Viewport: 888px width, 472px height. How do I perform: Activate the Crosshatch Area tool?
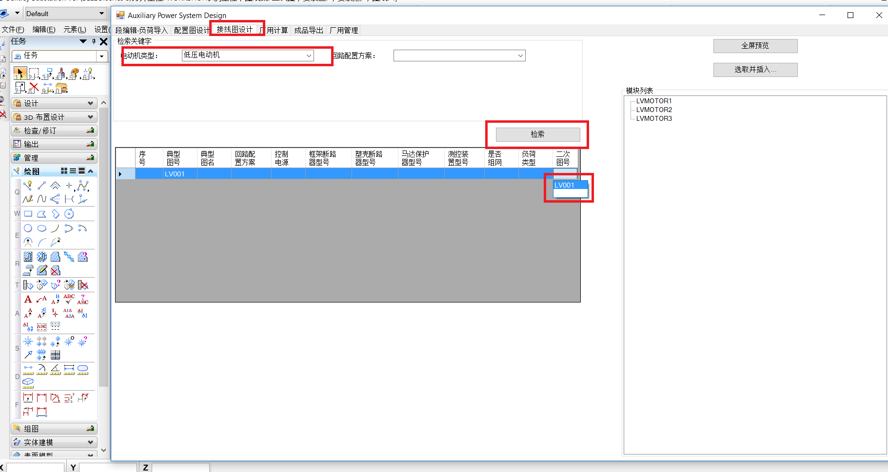pyautogui.click(x=41, y=257)
